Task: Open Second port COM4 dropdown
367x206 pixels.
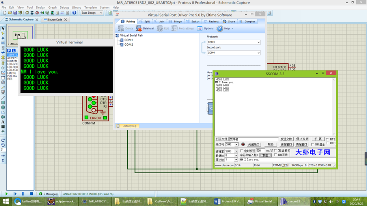Action: (234, 53)
